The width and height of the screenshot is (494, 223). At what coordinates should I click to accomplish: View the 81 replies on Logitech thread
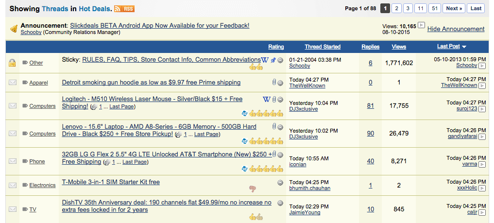pyautogui.click(x=371, y=106)
